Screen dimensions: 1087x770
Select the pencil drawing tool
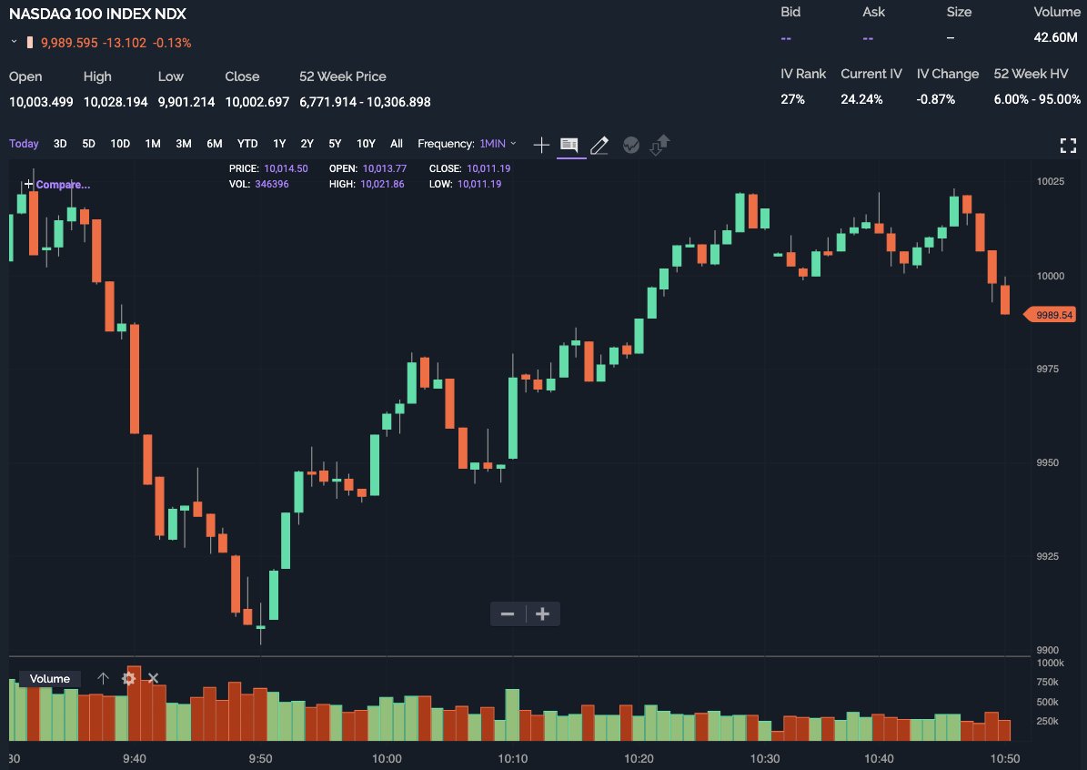(599, 145)
